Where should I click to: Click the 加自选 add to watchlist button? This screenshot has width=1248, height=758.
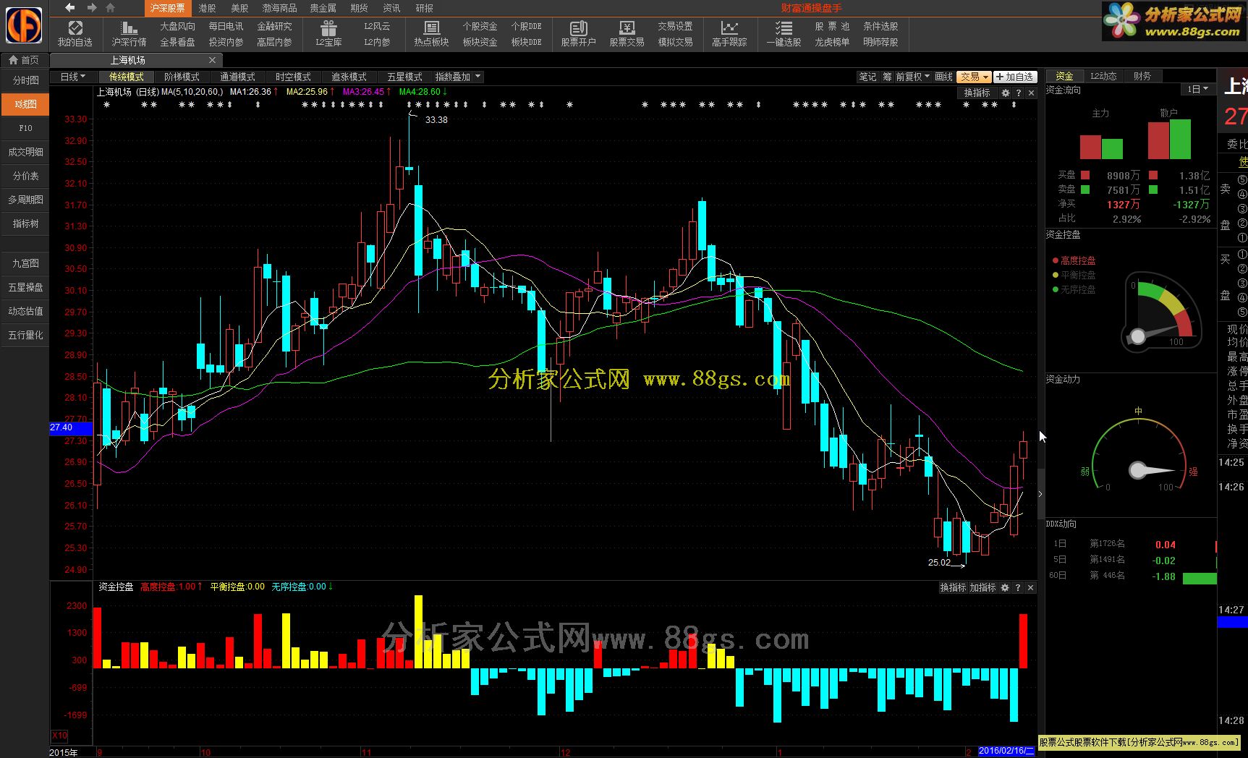(x=1015, y=77)
